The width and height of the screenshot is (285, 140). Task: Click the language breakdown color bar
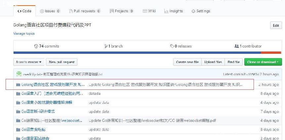tap(147, 52)
